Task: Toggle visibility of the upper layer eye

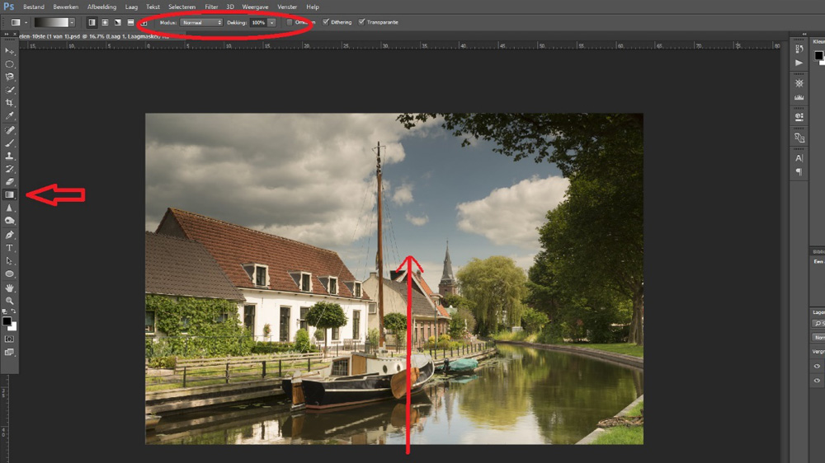Action: 817,367
